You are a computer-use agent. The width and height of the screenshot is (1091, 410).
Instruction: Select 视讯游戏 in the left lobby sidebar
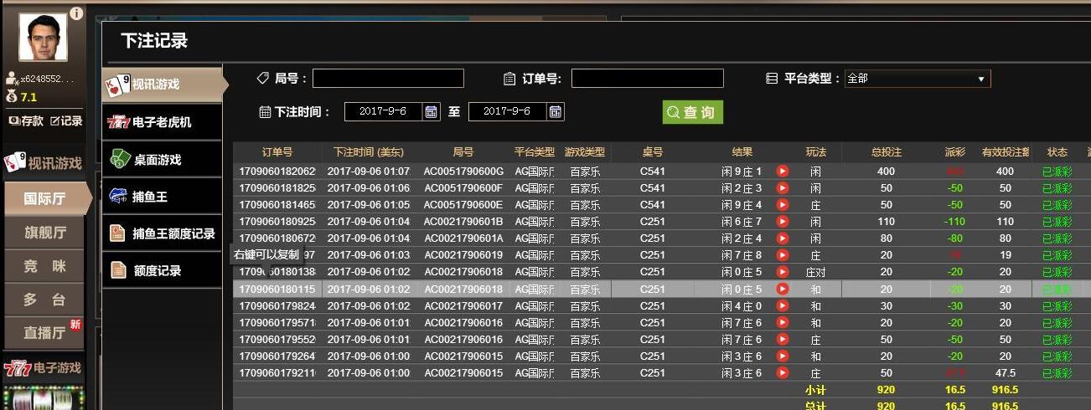[x=44, y=162]
